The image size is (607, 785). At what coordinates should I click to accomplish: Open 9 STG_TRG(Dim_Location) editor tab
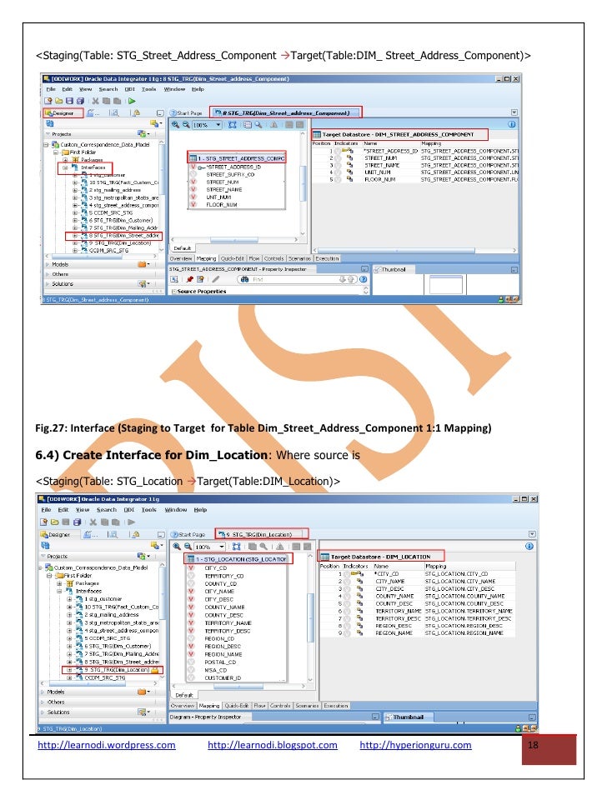coord(262,534)
